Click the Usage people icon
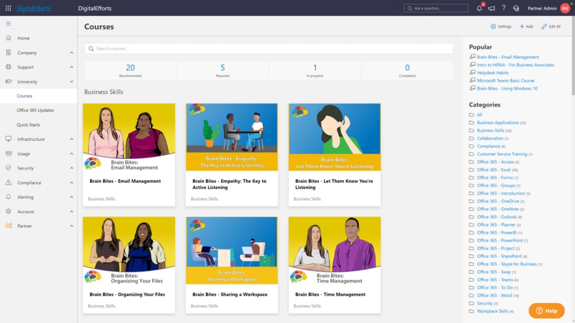Screen dimensions: 575x323 click(x=8, y=154)
